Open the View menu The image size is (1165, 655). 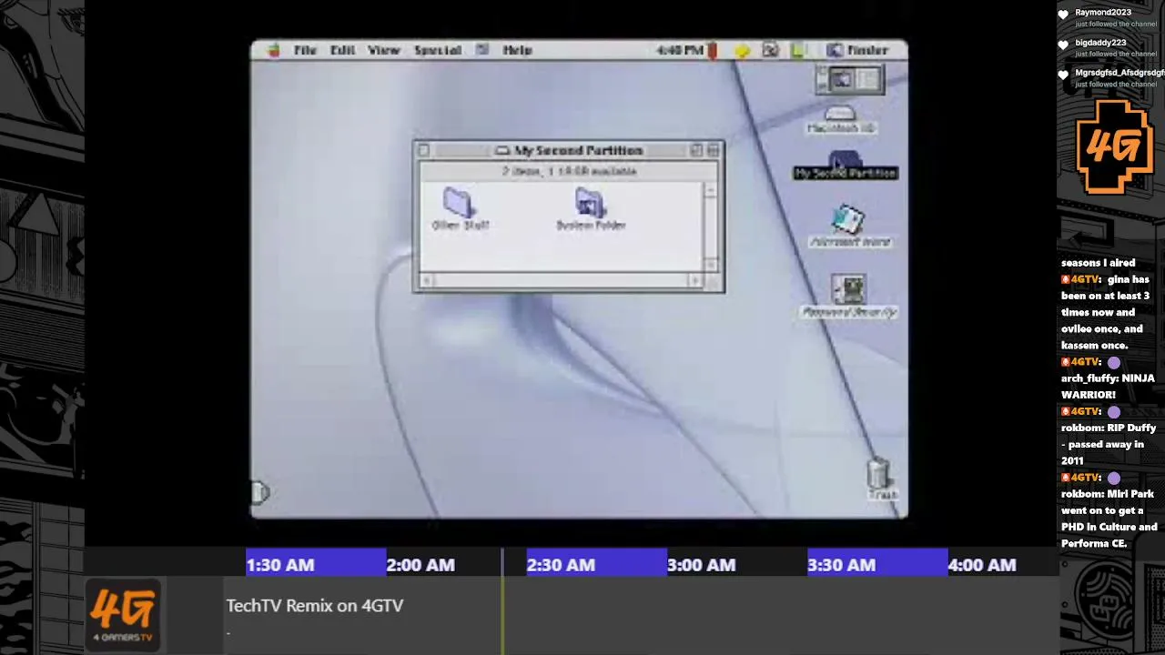pyautogui.click(x=384, y=51)
